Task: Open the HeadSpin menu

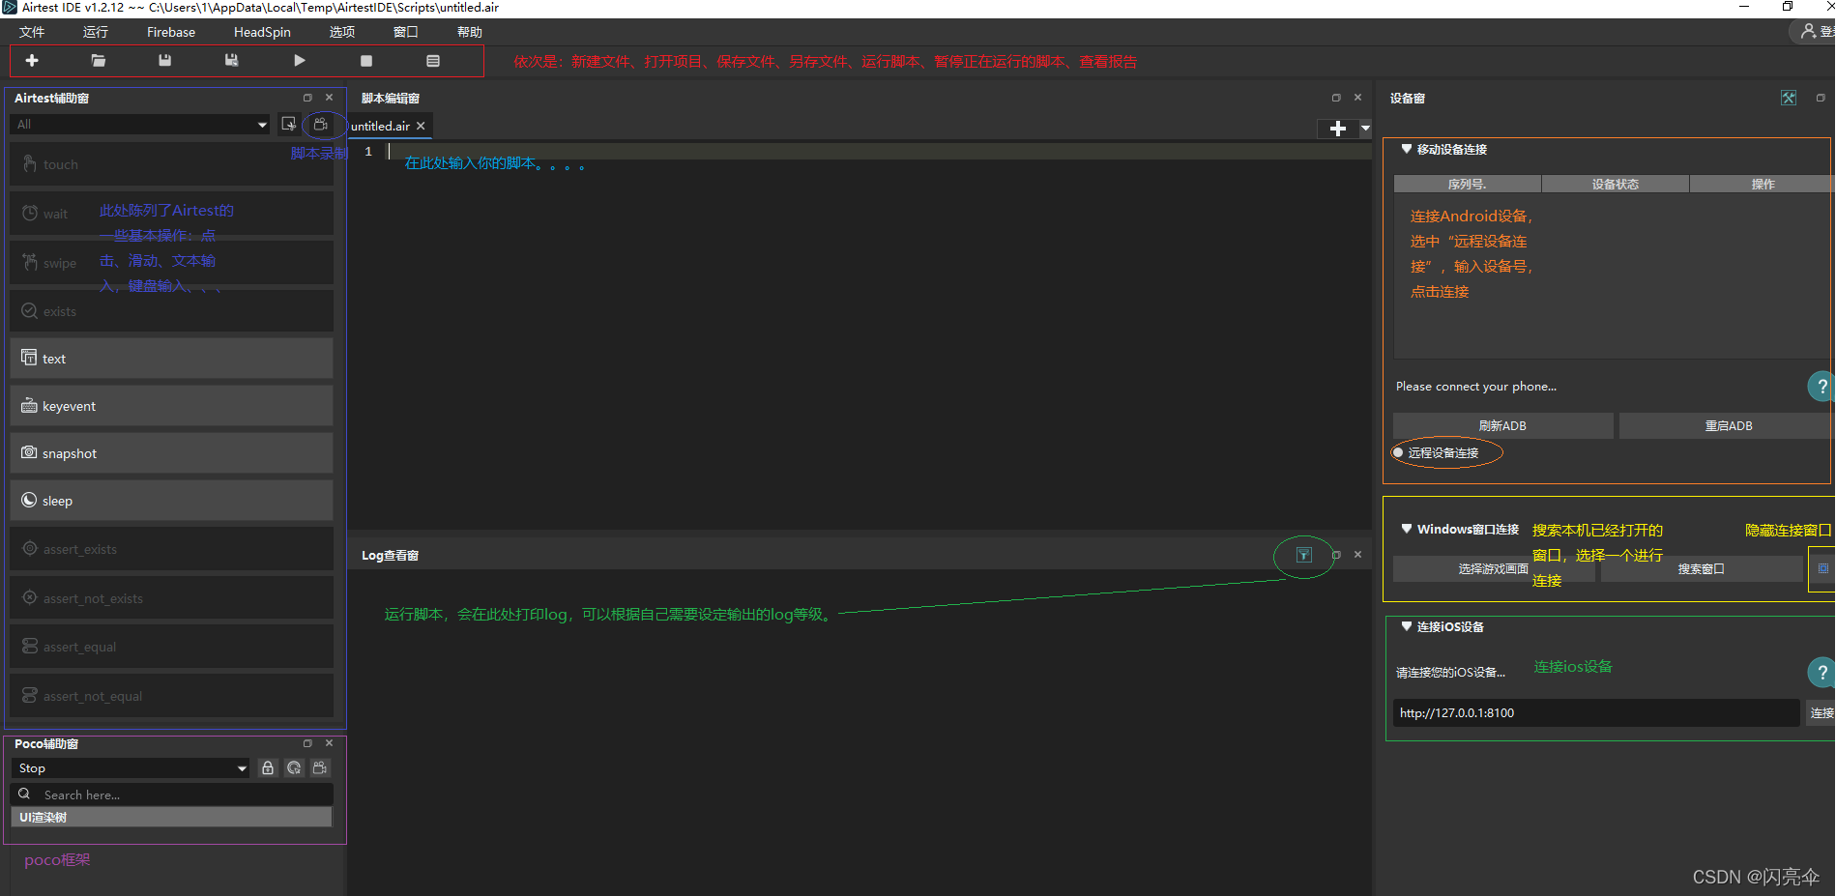Action: (262, 32)
